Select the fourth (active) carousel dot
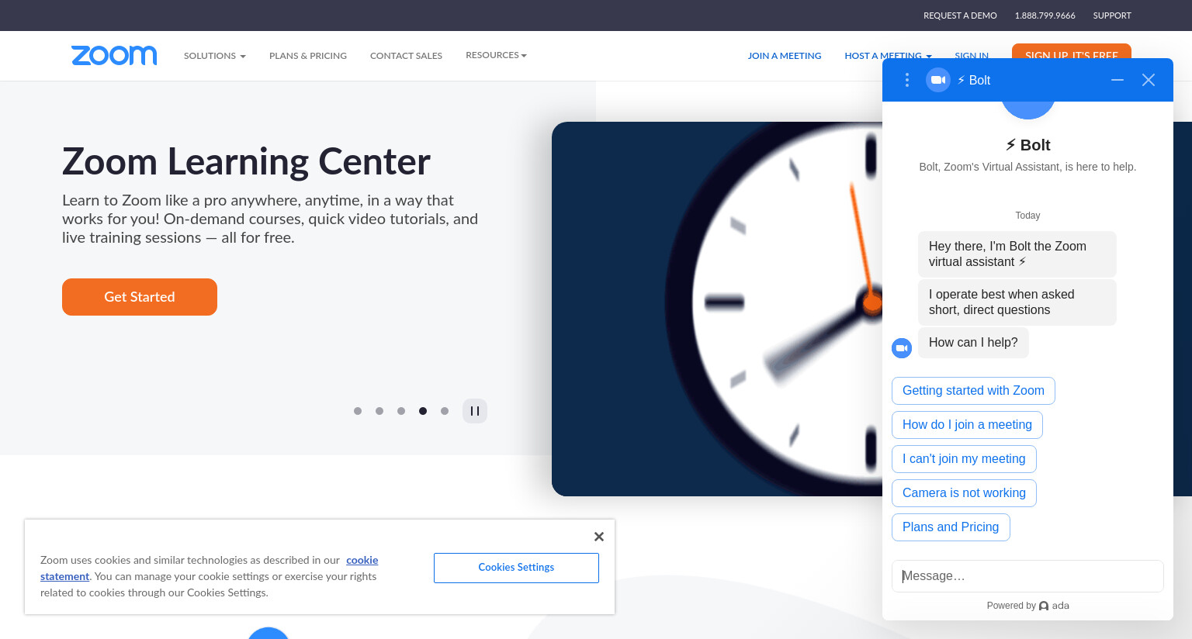 (423, 411)
